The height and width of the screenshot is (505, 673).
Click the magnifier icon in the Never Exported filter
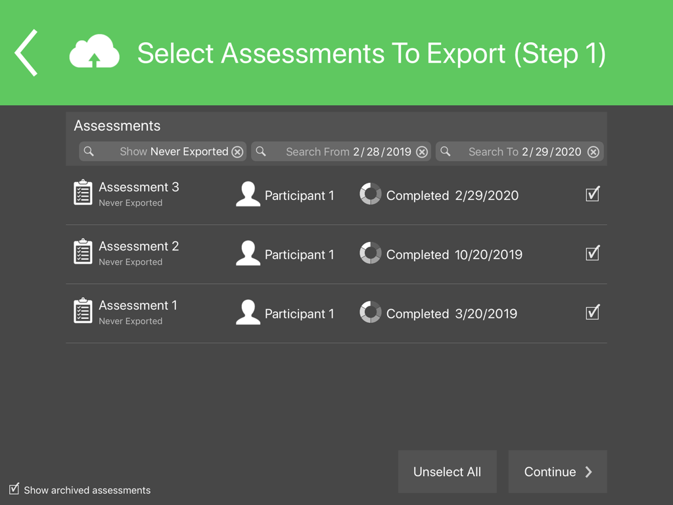point(89,151)
